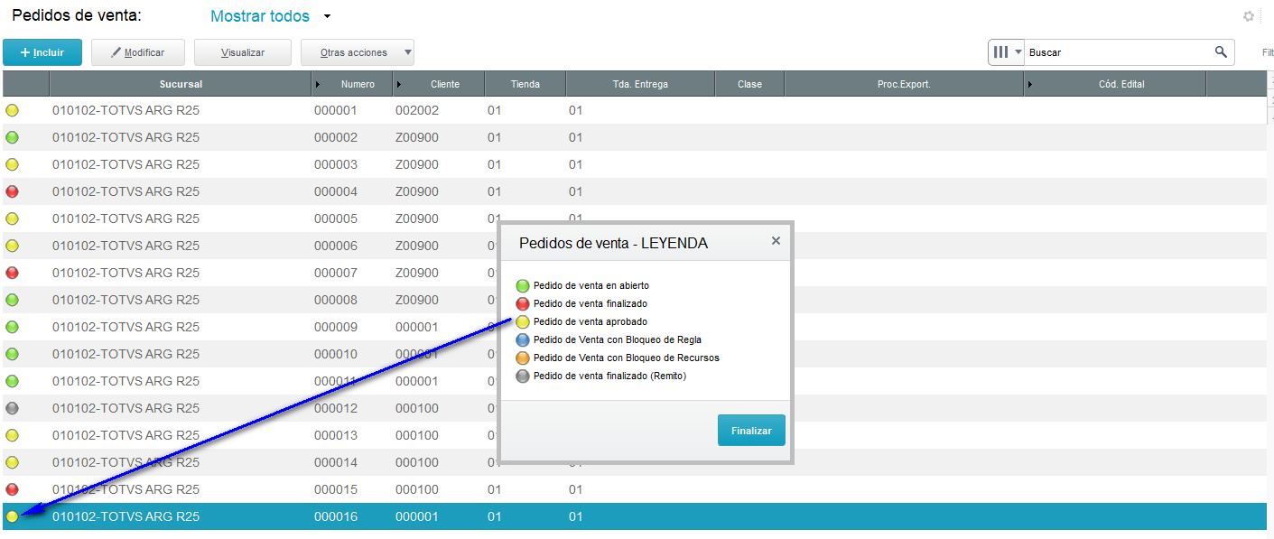The height and width of the screenshot is (539, 1274).
Task: Click client Z00900 in row 000003
Action: [417, 165]
